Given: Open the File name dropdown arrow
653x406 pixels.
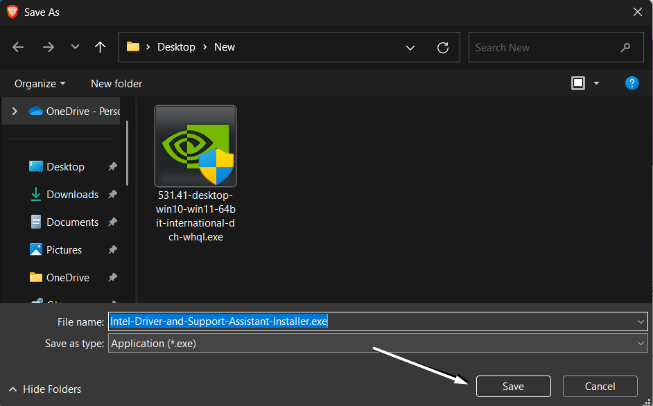Looking at the screenshot, I should pos(641,321).
